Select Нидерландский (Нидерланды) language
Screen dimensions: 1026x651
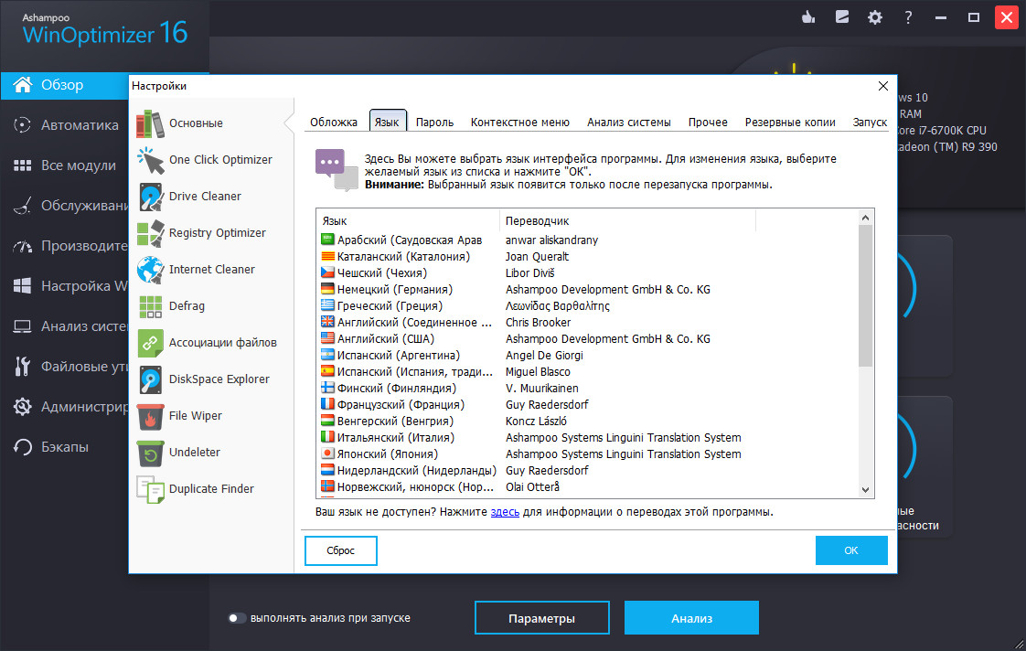tap(588, 471)
